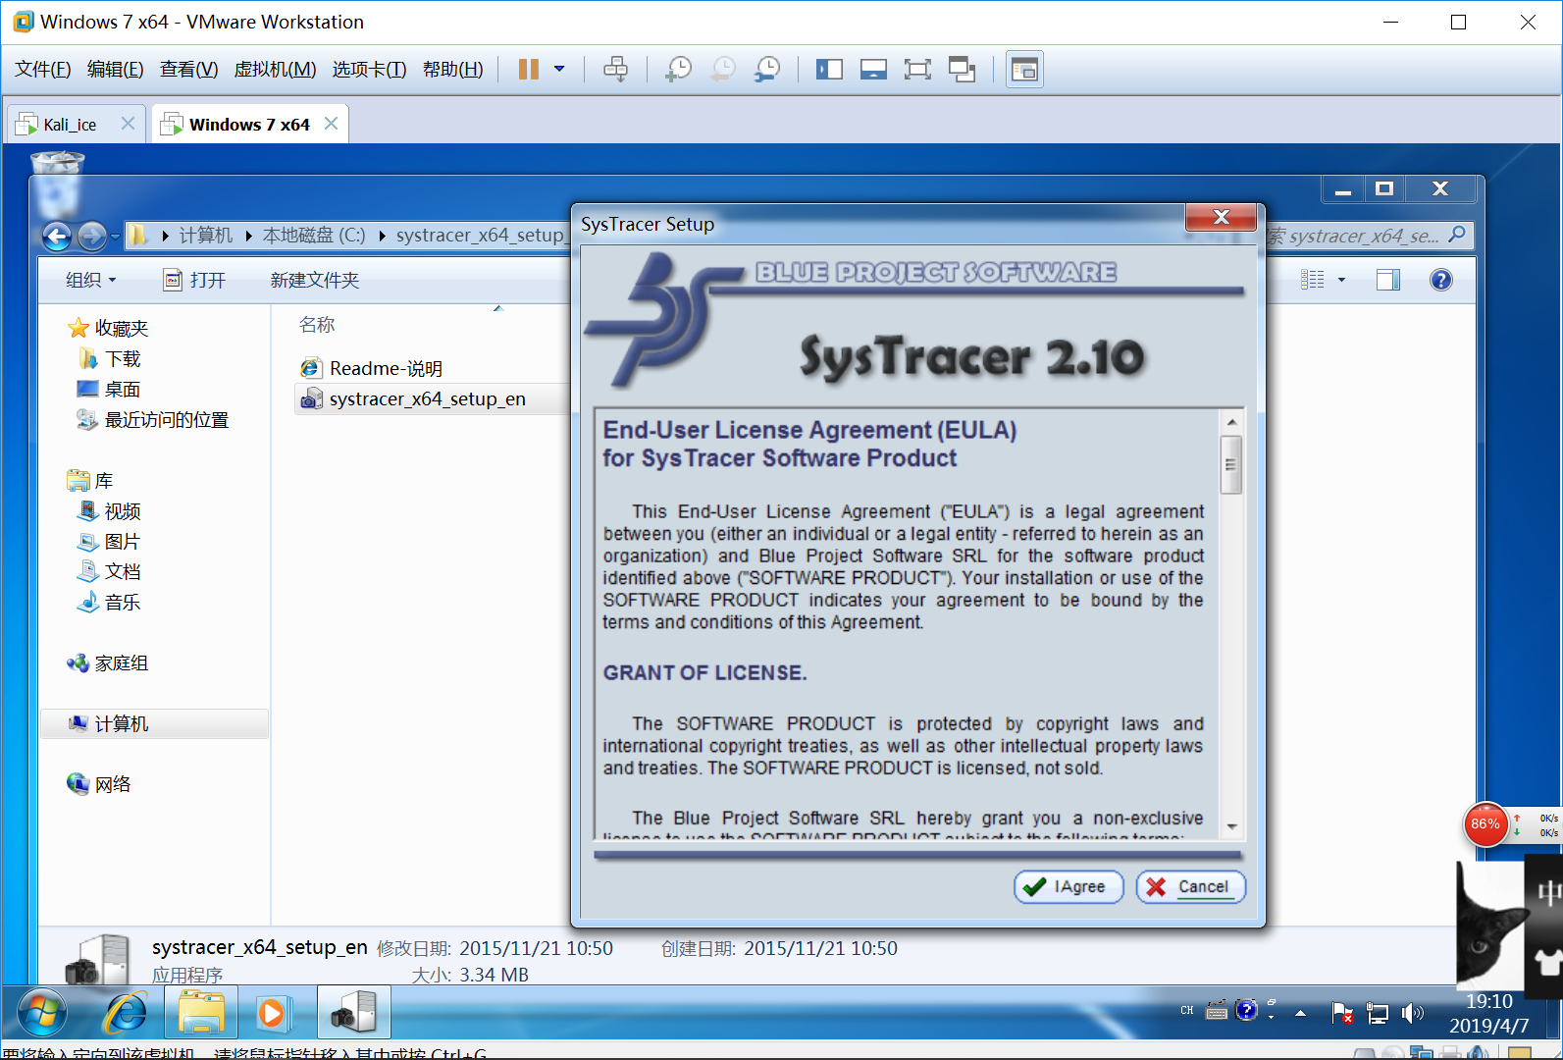Open 音乐 library
1563x1060 pixels.
pyautogui.click(x=109, y=602)
